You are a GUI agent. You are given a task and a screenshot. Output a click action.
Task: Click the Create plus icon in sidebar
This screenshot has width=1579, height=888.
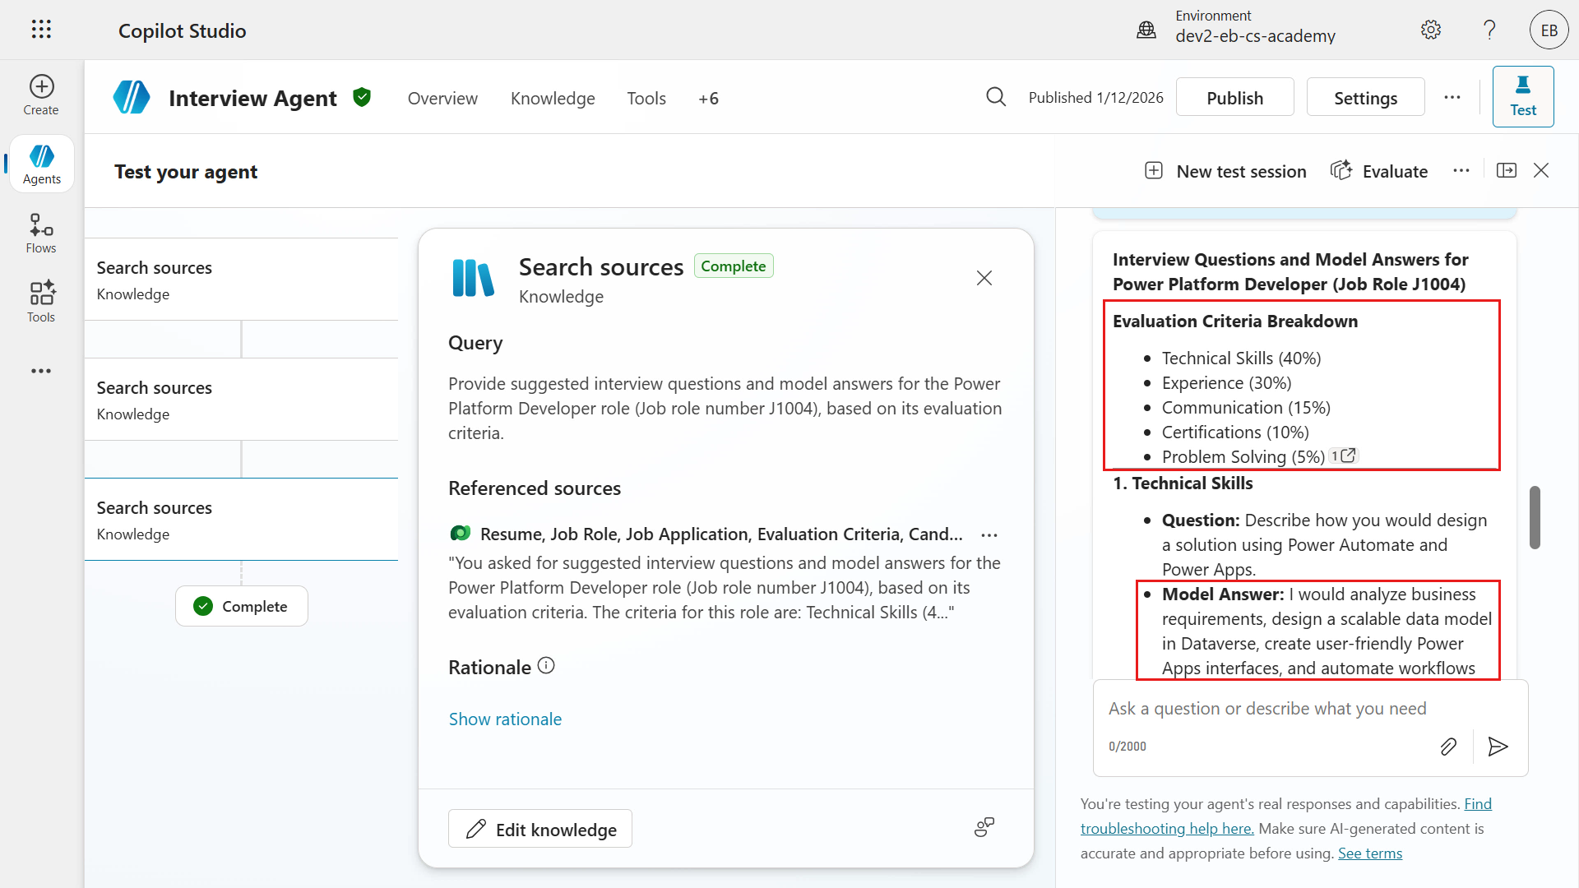(x=41, y=87)
